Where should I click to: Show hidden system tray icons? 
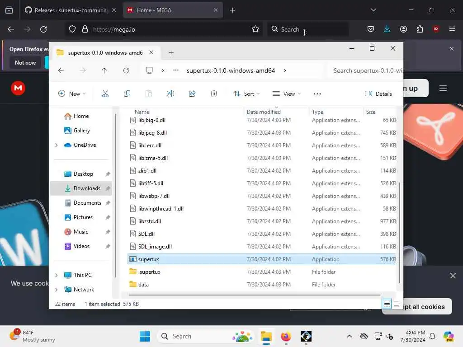pyautogui.click(x=350, y=336)
